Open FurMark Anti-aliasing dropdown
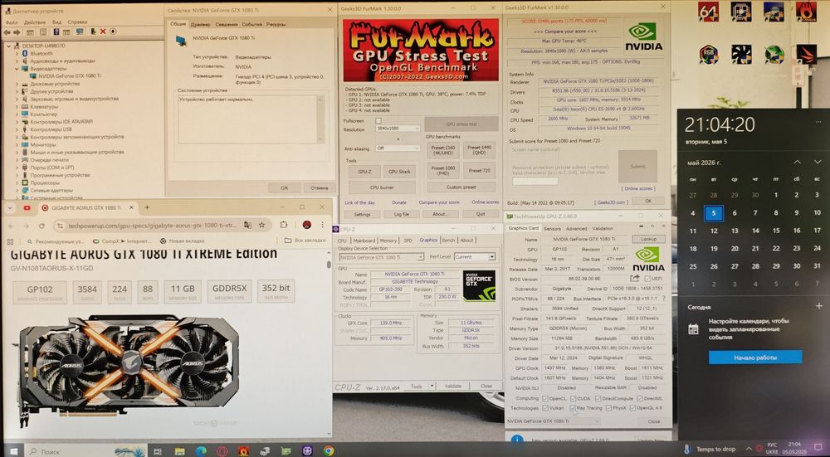This screenshot has height=457, width=830. (398, 148)
